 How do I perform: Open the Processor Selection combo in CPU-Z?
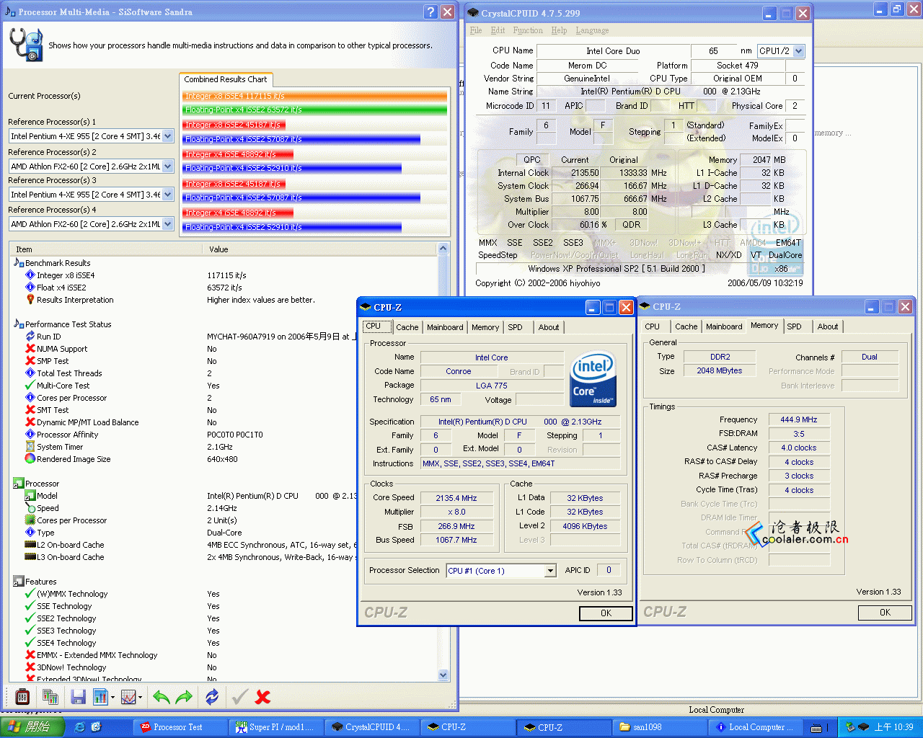[x=550, y=571]
